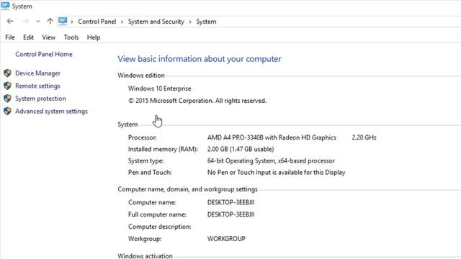Click DESKTOP-3EEBJII next to Computer name
This screenshot has width=461, height=259.
pos(230,202)
